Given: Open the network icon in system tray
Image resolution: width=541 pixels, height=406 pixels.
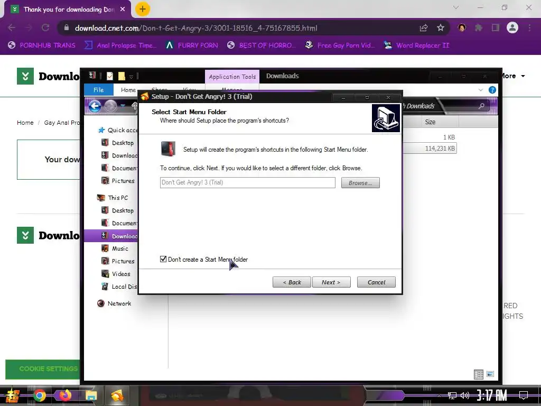Looking at the screenshot, I should (452, 395).
